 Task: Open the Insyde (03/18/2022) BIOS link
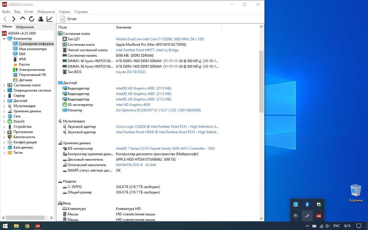131,72
